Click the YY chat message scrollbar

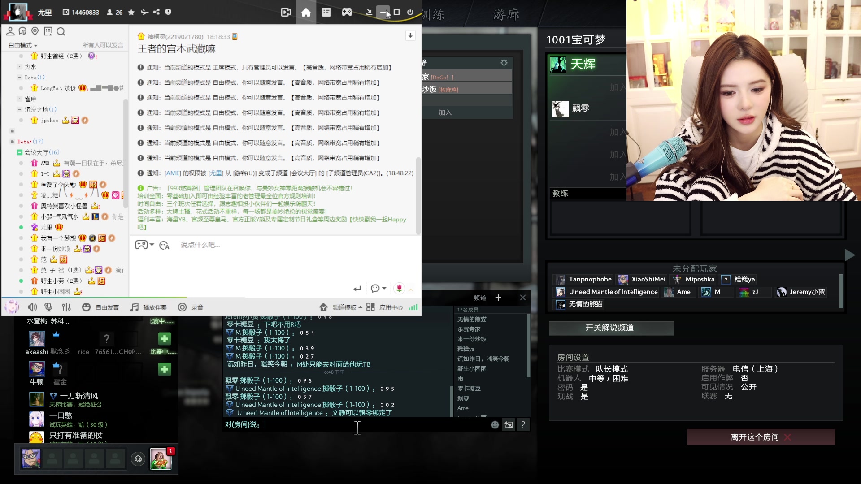(418, 196)
